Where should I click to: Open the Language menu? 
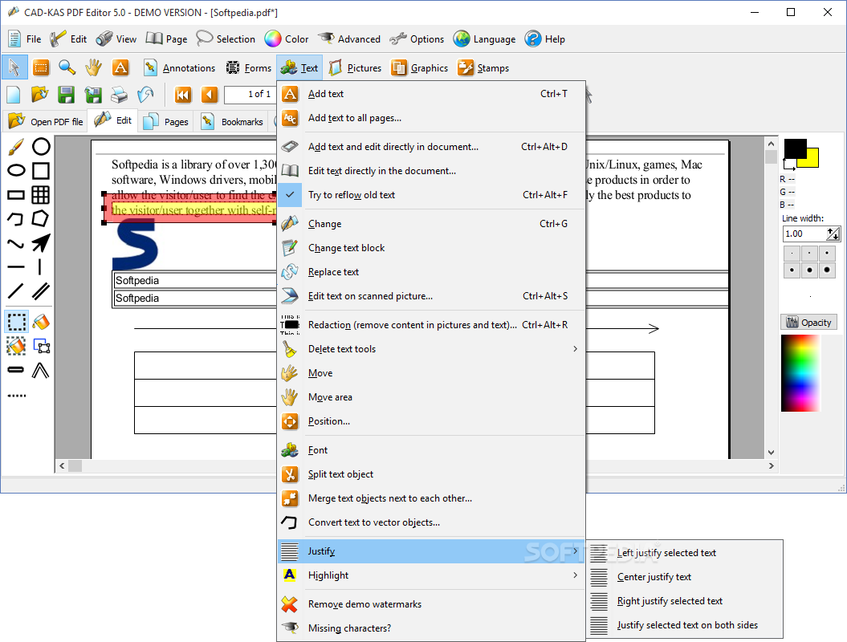pos(485,39)
